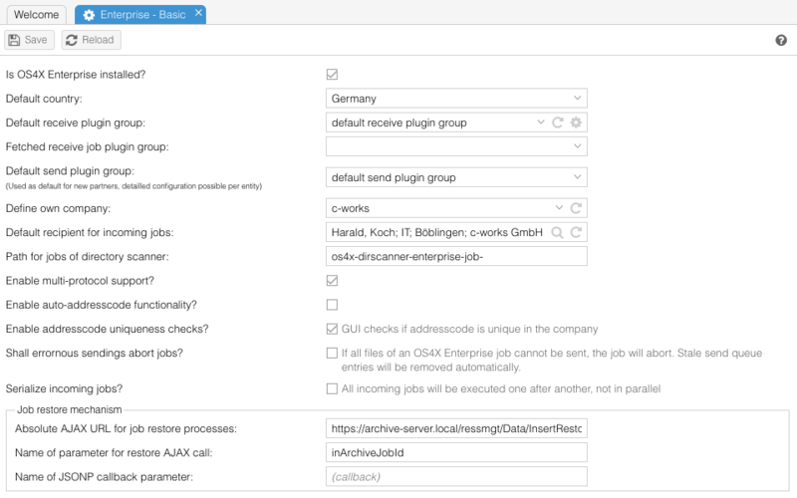Image resolution: width=797 pixels, height=498 pixels.
Task: Open gear settings for default receive plugin group
Action: point(576,123)
